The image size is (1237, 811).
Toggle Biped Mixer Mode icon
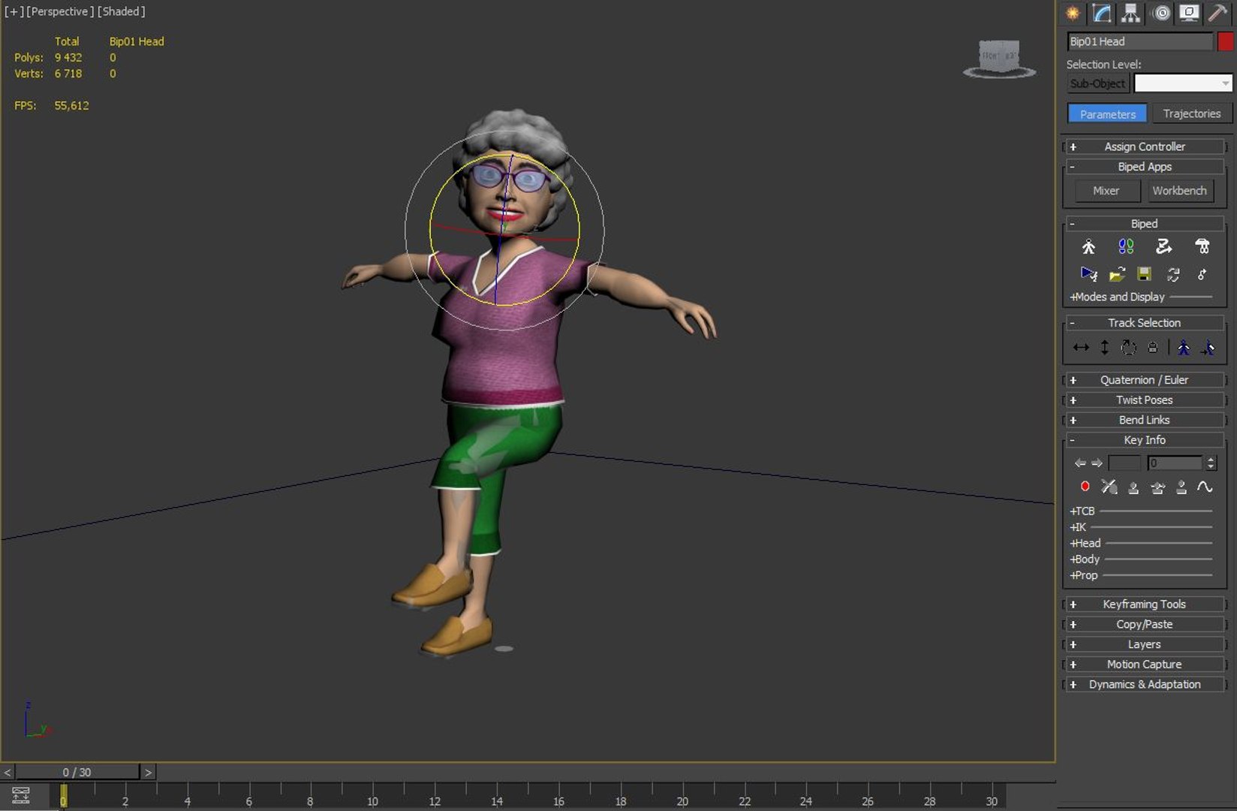pyautogui.click(x=1202, y=246)
